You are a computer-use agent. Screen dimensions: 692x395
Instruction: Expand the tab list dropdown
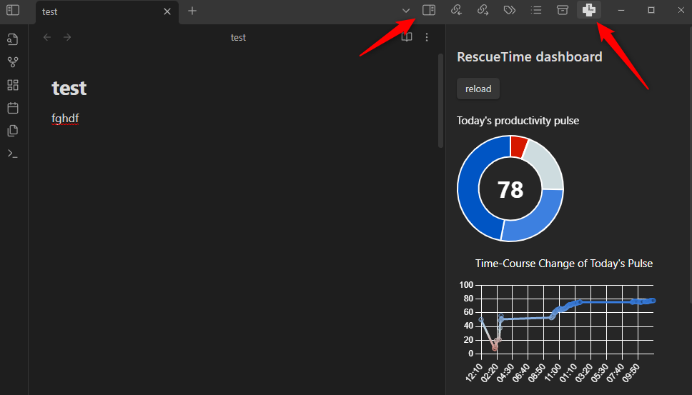click(x=406, y=11)
